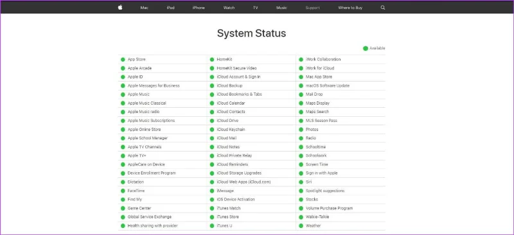Select the Spotlight suggestions entry
The image size is (514, 235).
(325, 191)
